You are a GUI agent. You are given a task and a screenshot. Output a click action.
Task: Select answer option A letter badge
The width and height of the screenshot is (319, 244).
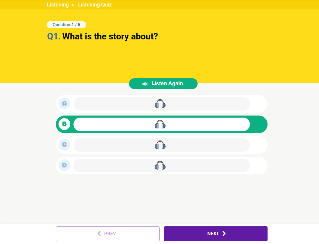point(64,103)
